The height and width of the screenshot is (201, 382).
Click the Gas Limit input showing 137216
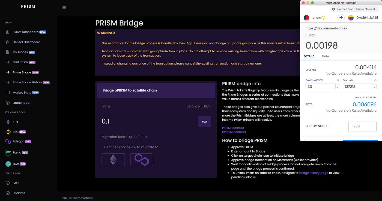[x=358, y=86]
